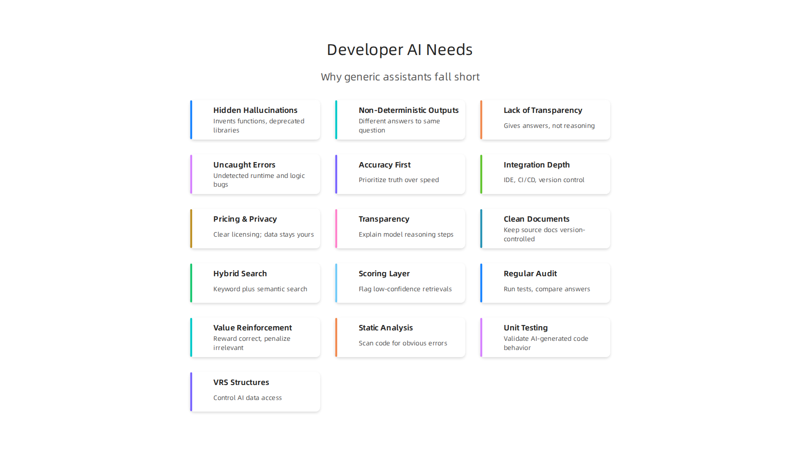Screen dimensions: 800x450
Task: Click 'Scan code for obvious errors' text
Action: coord(402,343)
